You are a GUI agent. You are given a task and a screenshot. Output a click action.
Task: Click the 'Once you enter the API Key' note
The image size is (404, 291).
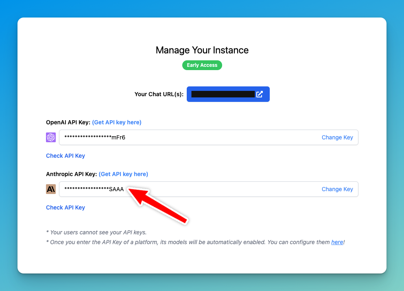[195, 242]
